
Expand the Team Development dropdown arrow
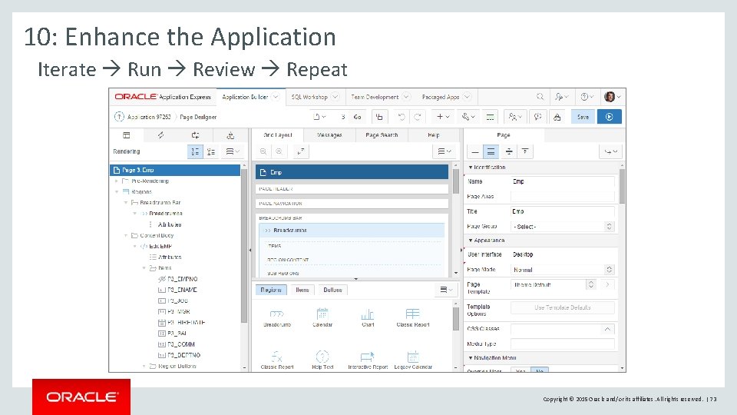[407, 97]
